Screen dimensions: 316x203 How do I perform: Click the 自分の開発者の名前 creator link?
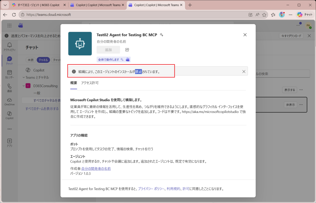click(96, 169)
